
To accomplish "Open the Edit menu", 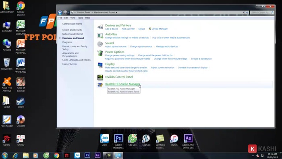I will (x=66, y=18).
